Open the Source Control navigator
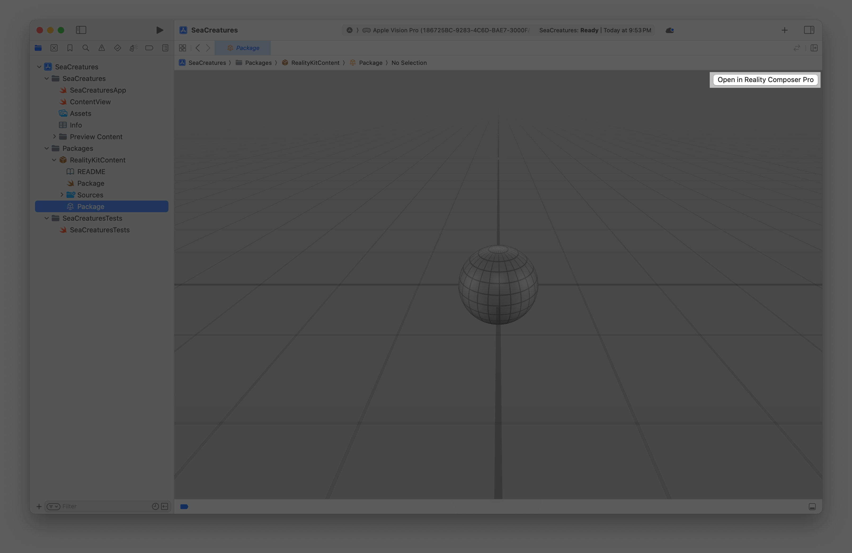The image size is (852, 553). 54,48
